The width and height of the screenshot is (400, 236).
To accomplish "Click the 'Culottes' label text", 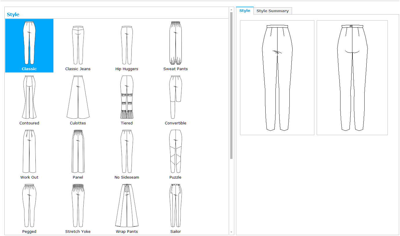I will [78, 123].
